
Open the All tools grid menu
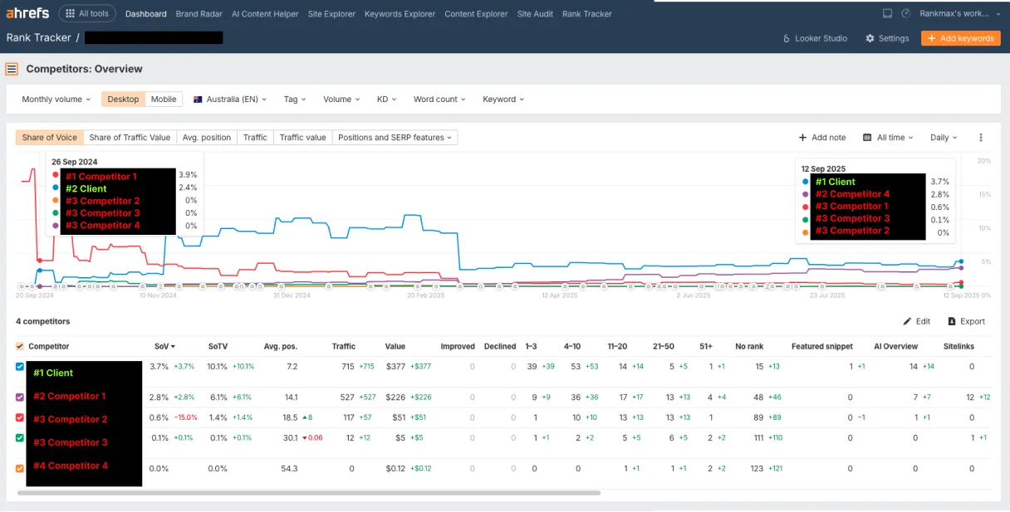[87, 13]
